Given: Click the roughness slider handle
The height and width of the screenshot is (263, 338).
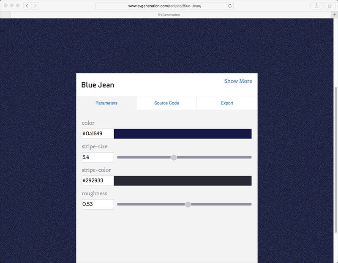Looking at the screenshot, I should click(188, 205).
